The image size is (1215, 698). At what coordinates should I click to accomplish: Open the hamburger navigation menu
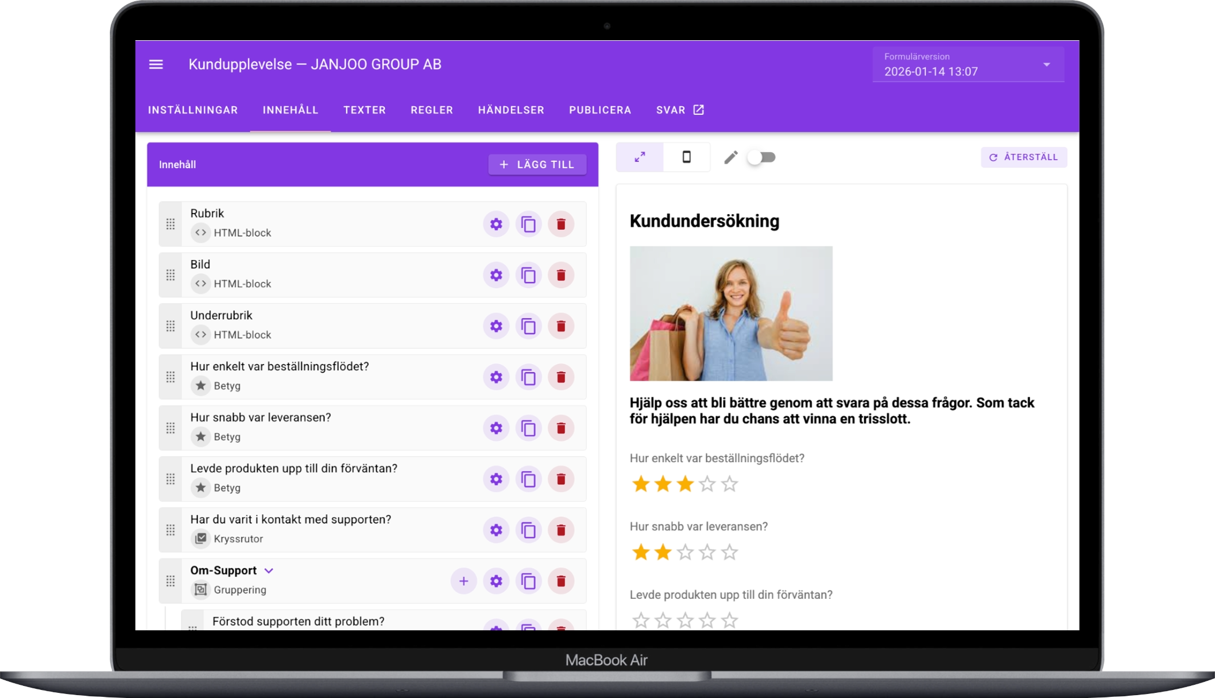coord(156,64)
